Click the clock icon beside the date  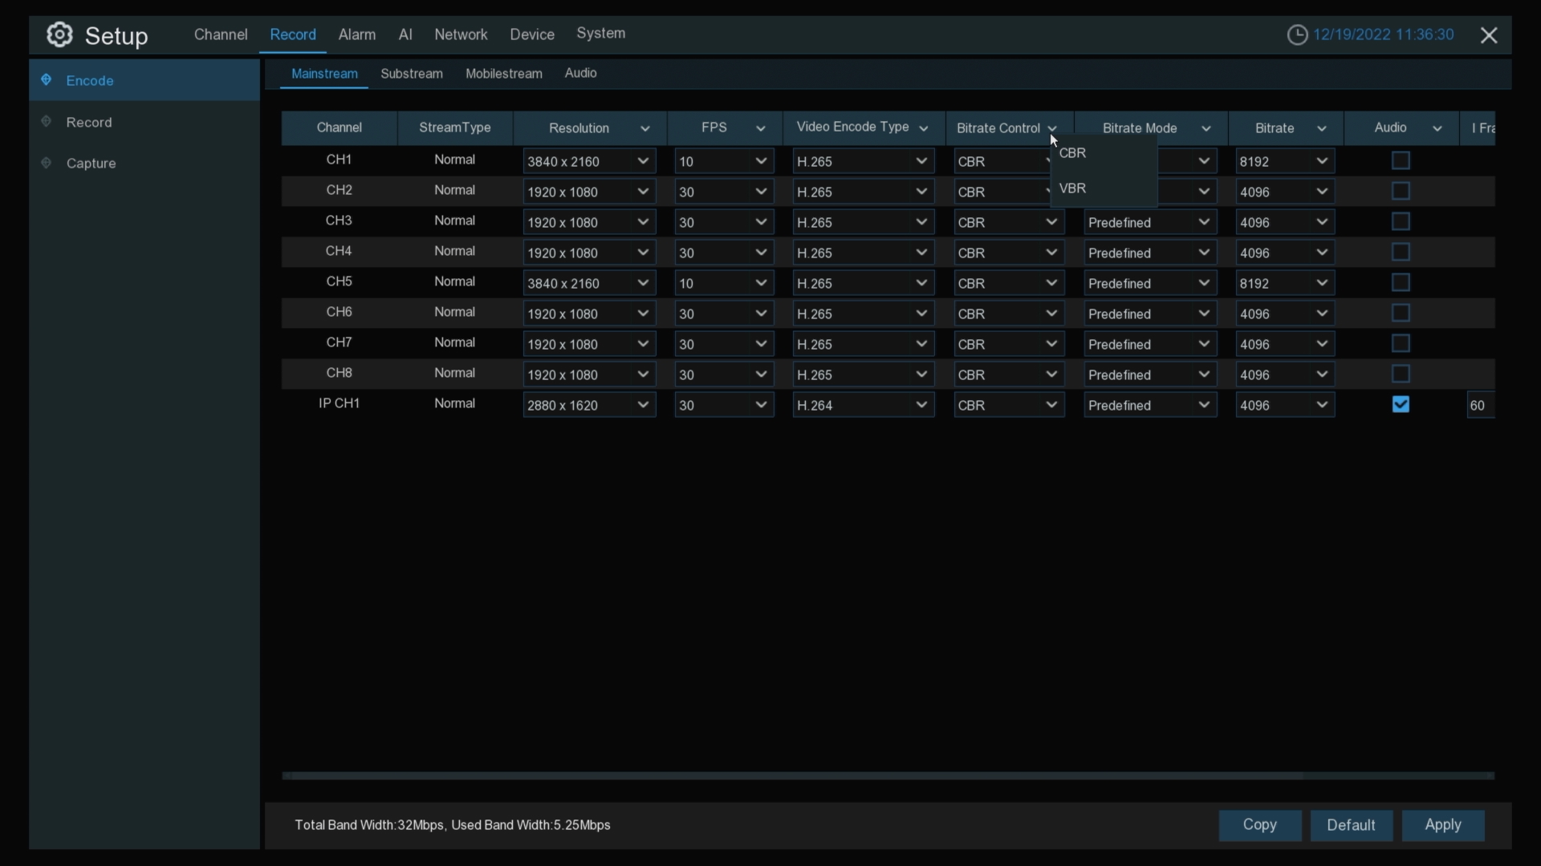pos(1297,35)
